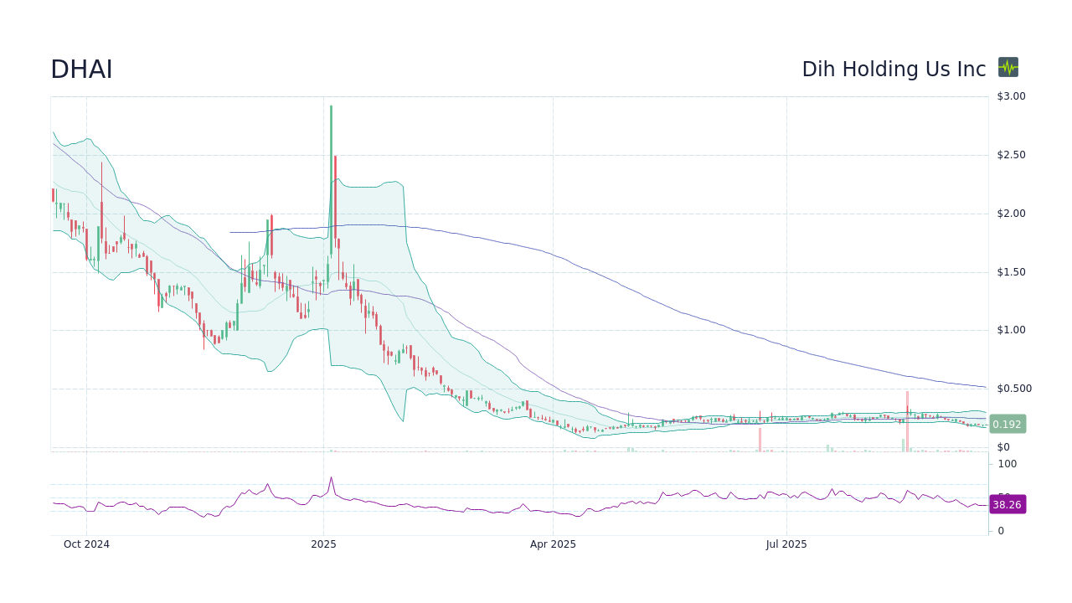Click the 2025 date axis label

[323, 544]
